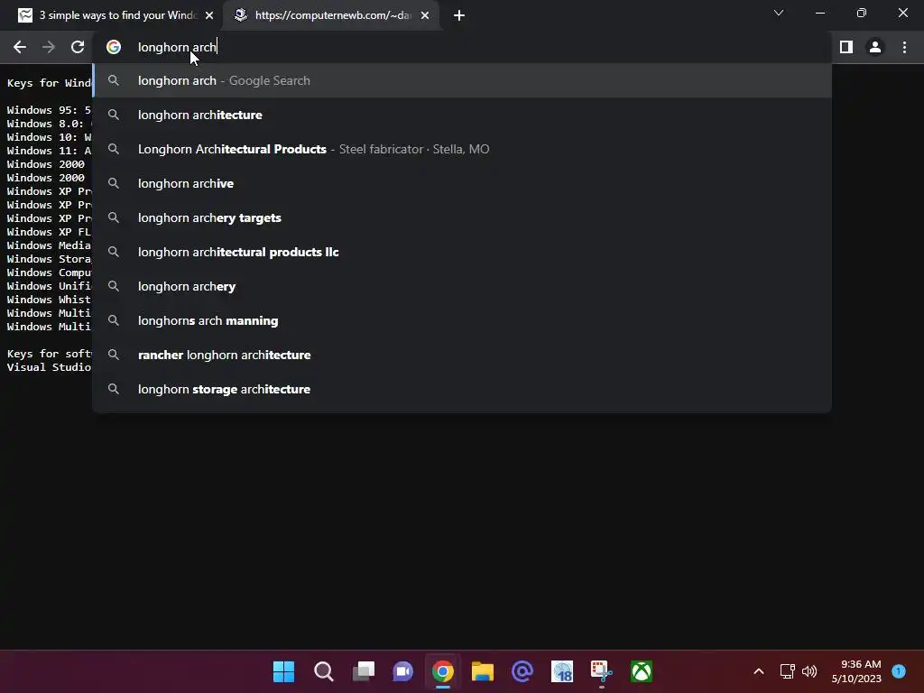Click the Chrome icon on the taskbar
The width and height of the screenshot is (924, 693).
click(x=442, y=671)
